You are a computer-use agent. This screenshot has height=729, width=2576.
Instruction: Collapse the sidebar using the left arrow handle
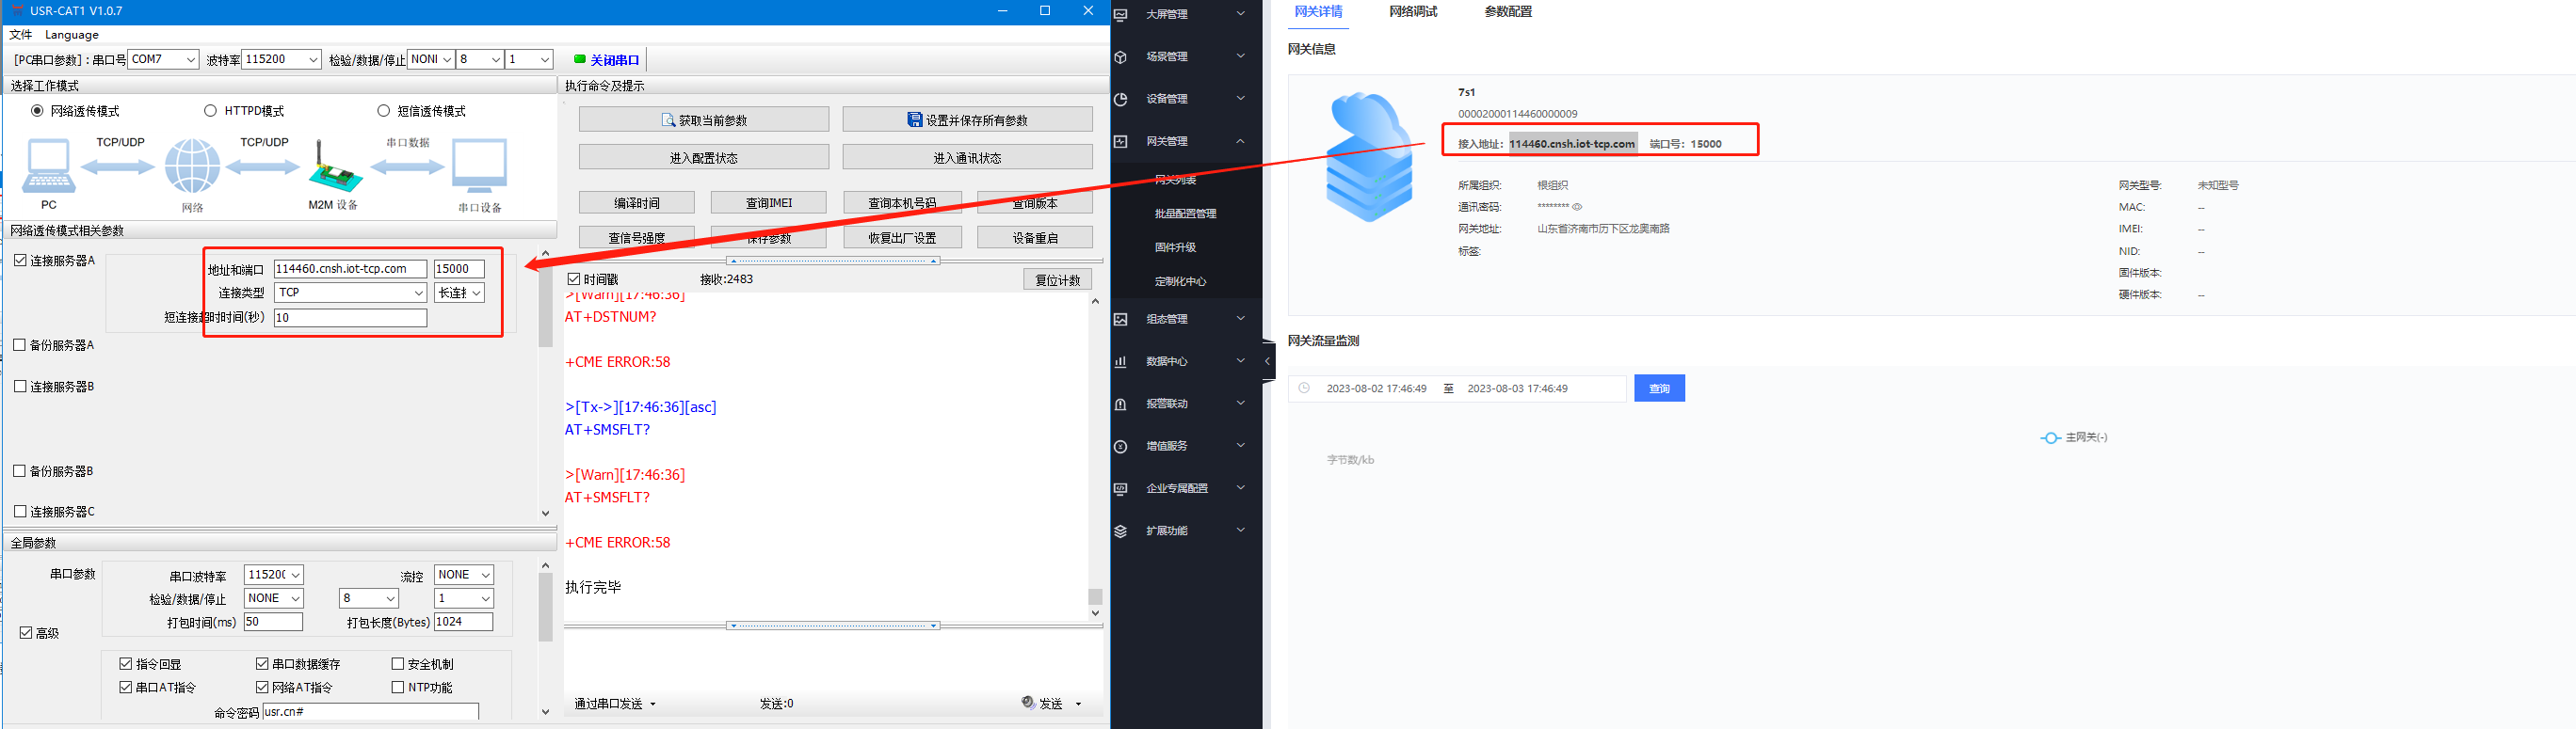(1267, 361)
